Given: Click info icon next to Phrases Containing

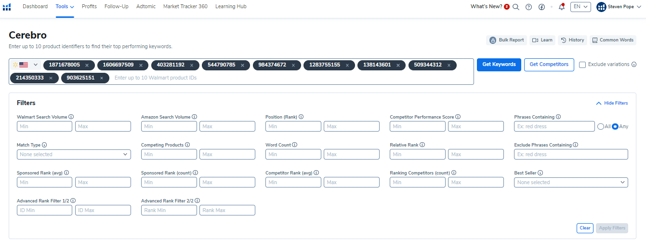Looking at the screenshot, I should tap(558, 117).
